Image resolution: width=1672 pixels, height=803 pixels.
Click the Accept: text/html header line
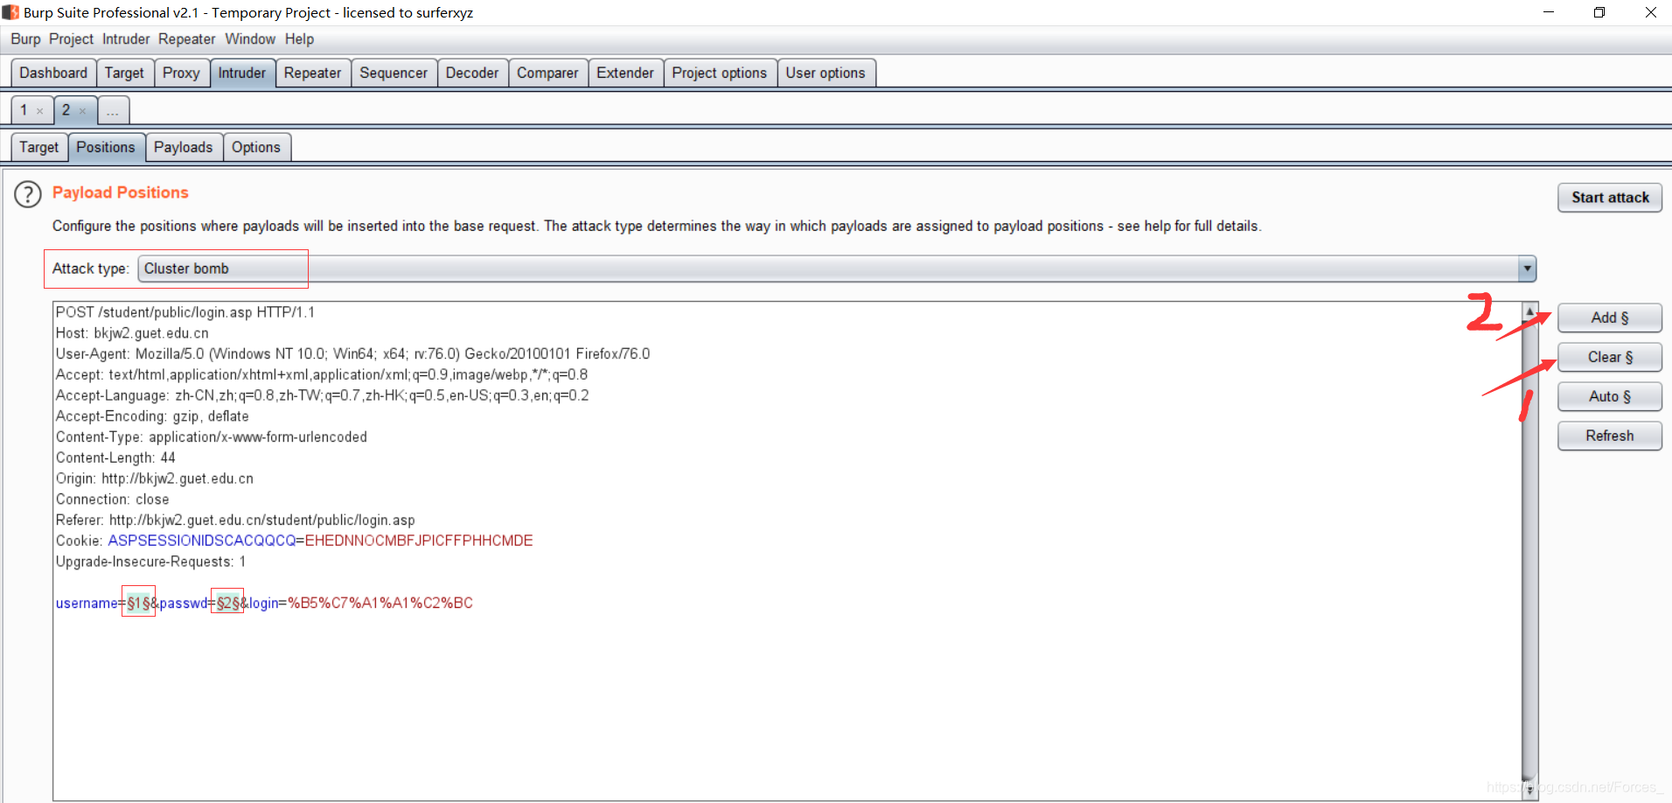[322, 374]
